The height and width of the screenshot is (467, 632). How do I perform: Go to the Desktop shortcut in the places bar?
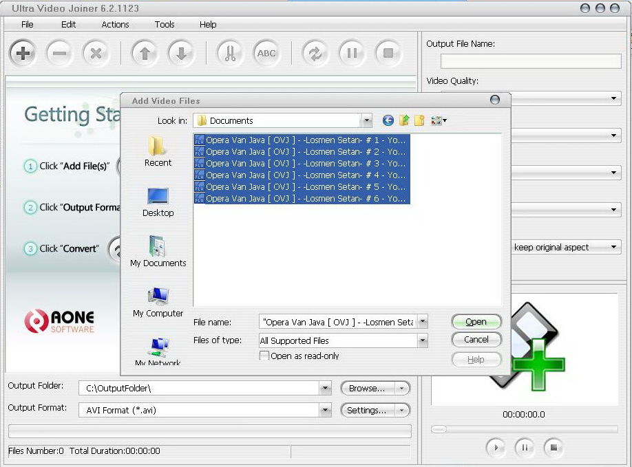158,202
